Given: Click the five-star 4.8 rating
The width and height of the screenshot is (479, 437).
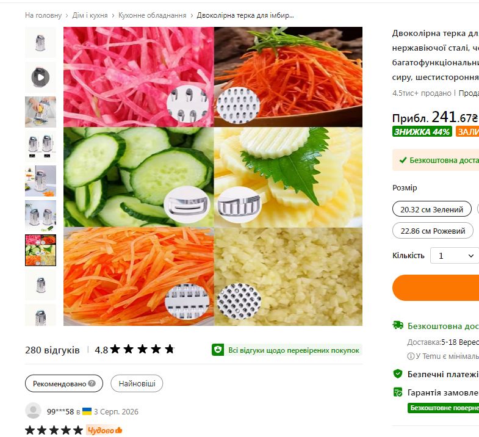Looking at the screenshot, I should (135, 349).
